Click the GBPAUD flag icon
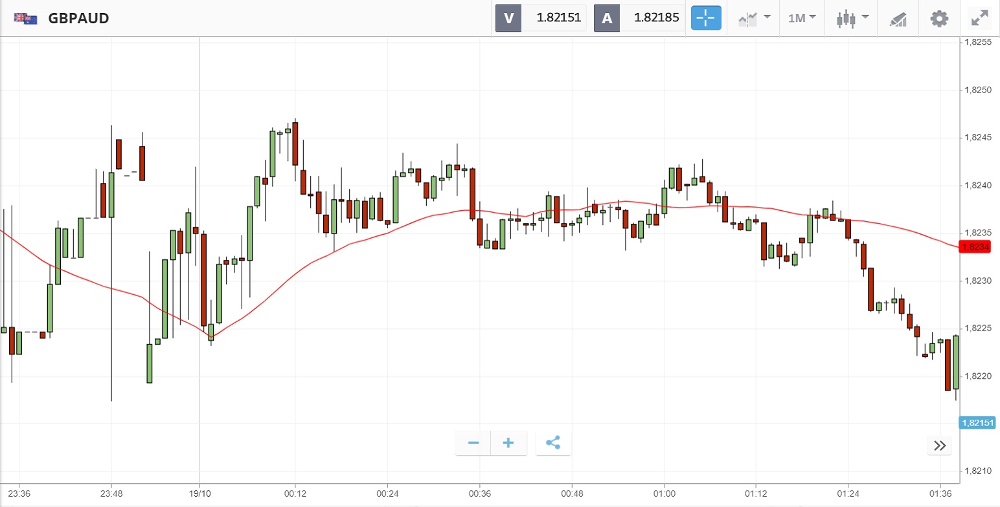 25,18
